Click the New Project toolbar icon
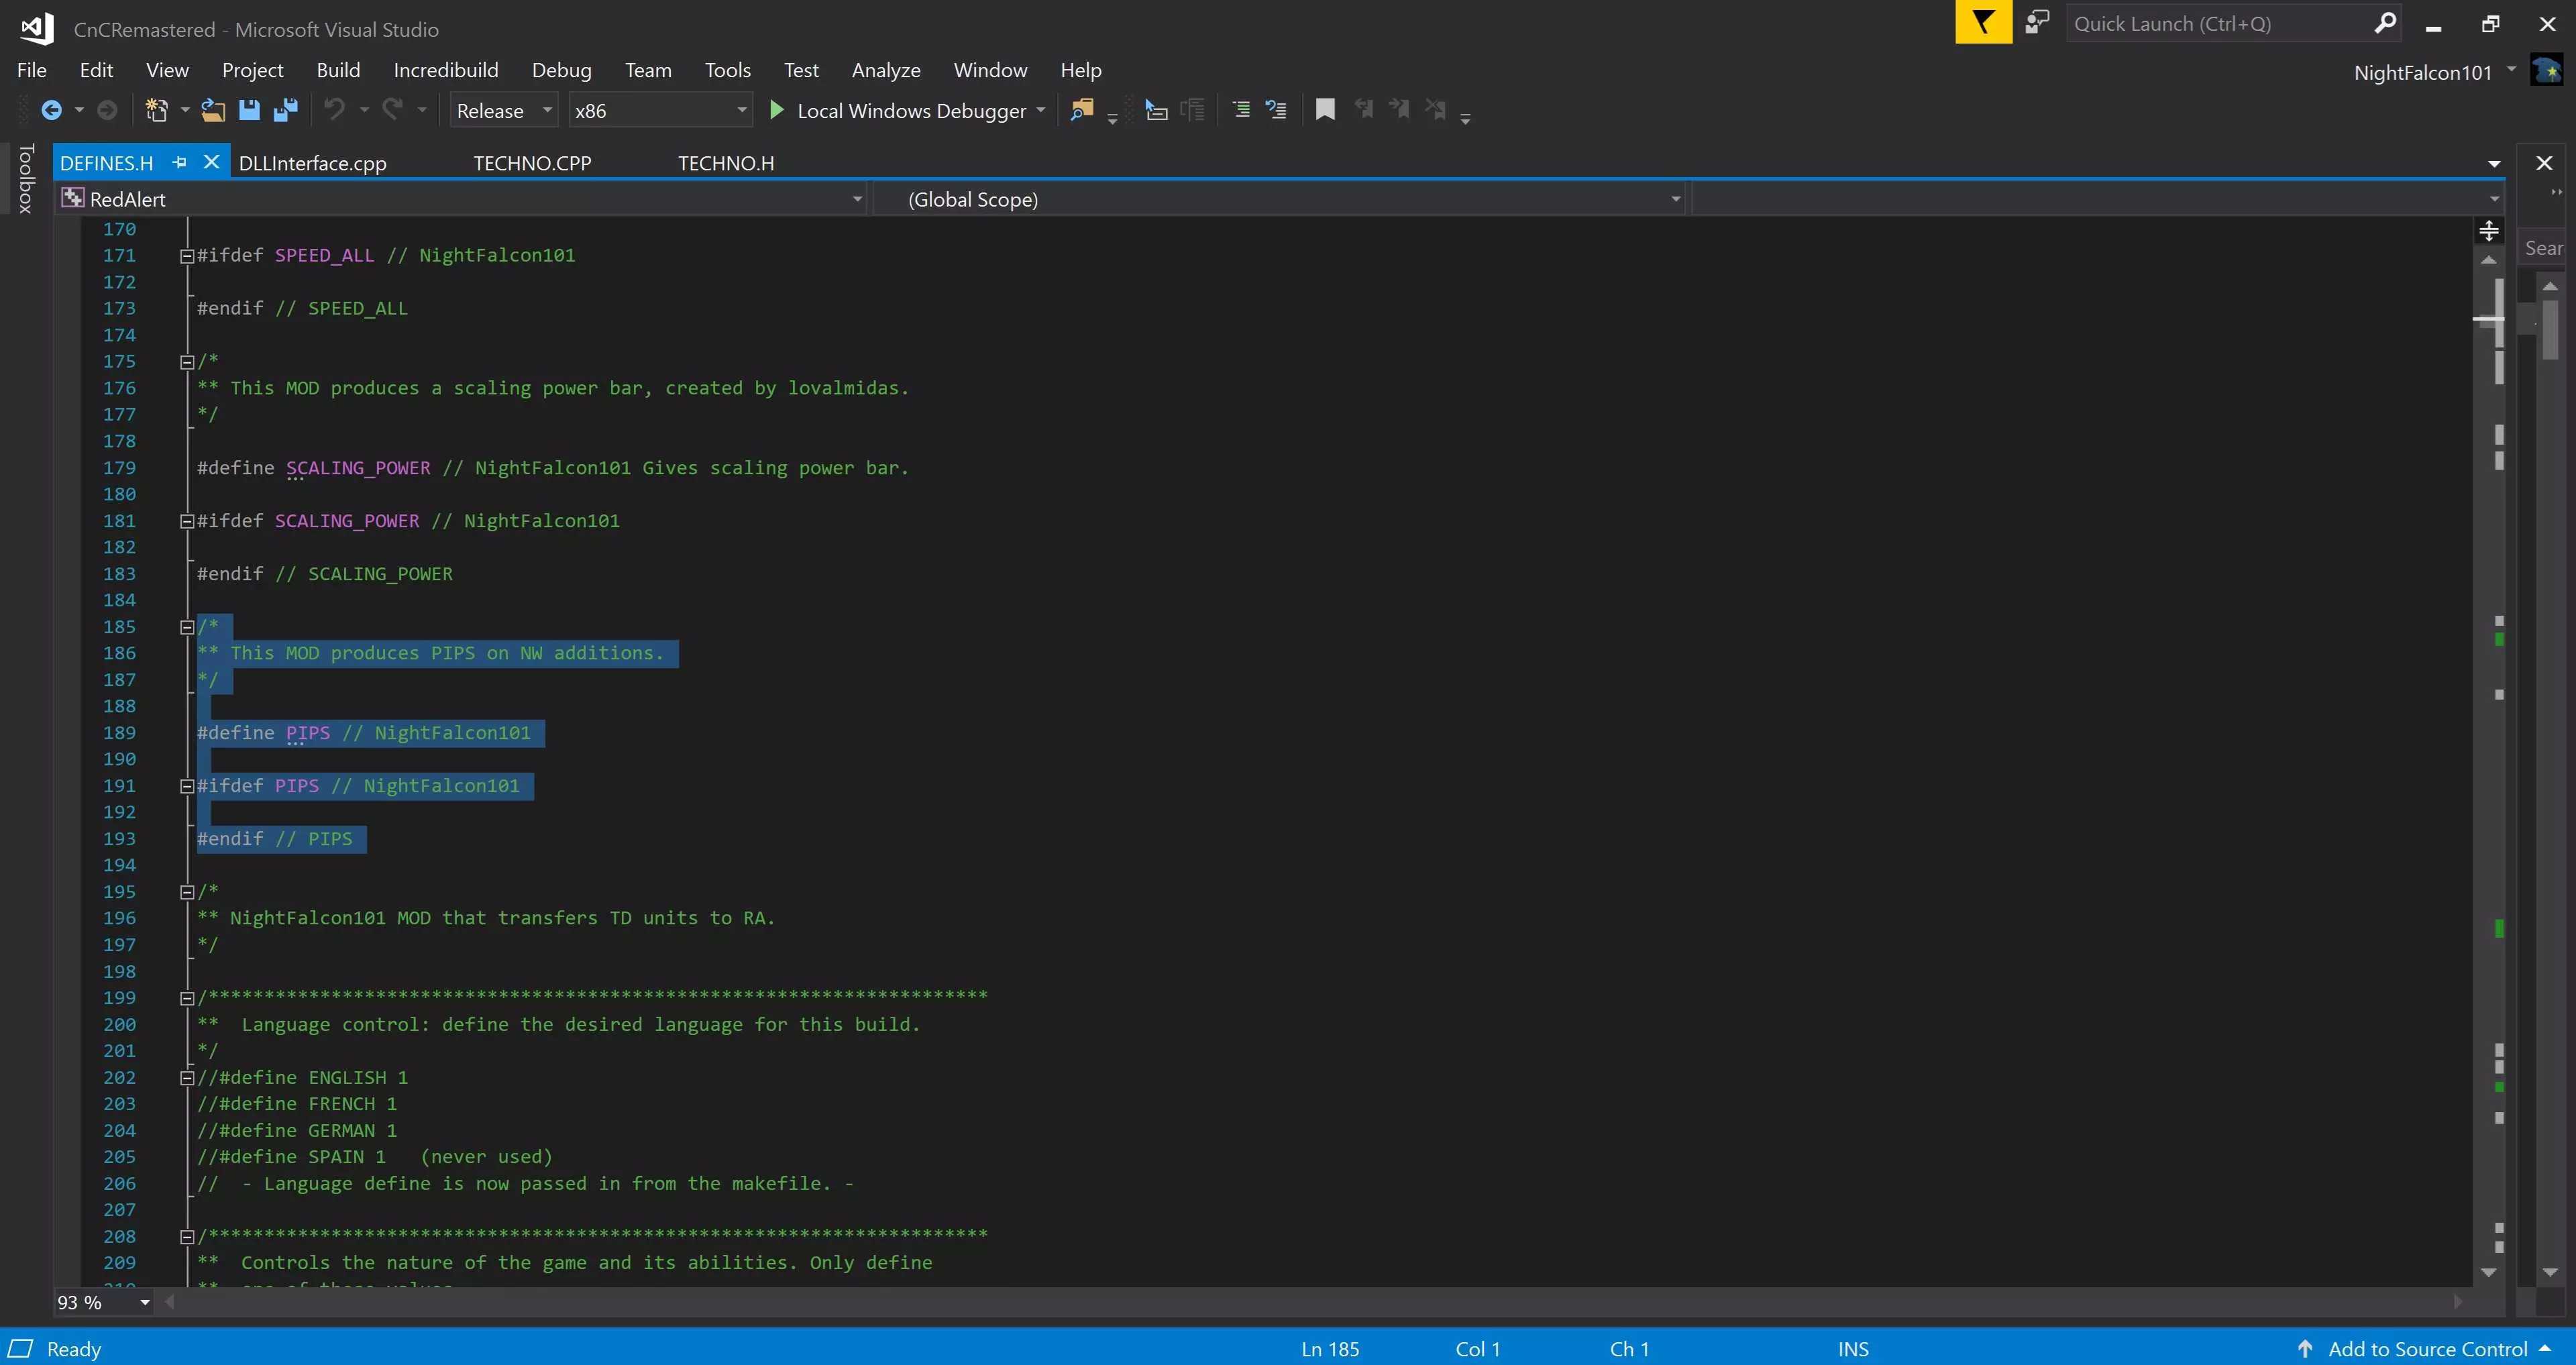2576x1365 pixels. click(x=156, y=110)
